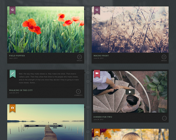Click the 10 images counter badge
This screenshot has width=176, height=140.
pyautogui.click(x=79, y=57)
